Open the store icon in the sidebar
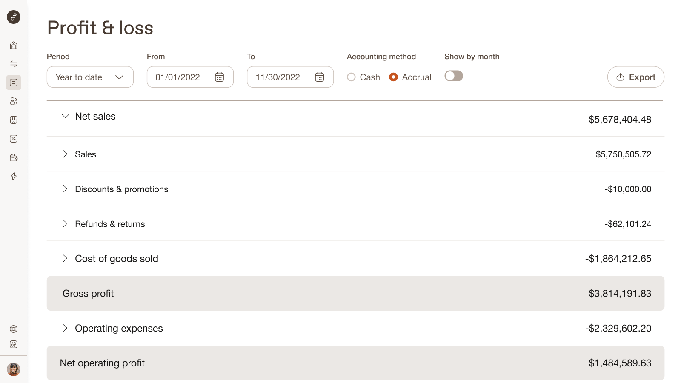The height and width of the screenshot is (383, 681). pos(13,120)
